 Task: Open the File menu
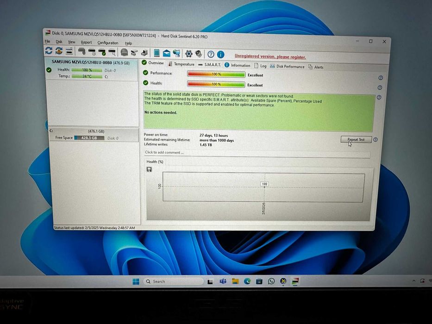(x=47, y=41)
